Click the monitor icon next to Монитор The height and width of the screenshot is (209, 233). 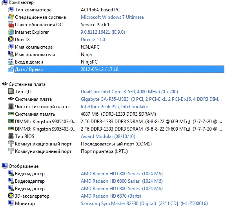(11, 203)
